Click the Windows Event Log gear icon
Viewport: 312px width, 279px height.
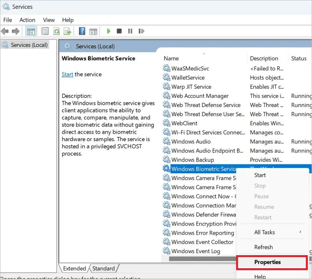166,251
